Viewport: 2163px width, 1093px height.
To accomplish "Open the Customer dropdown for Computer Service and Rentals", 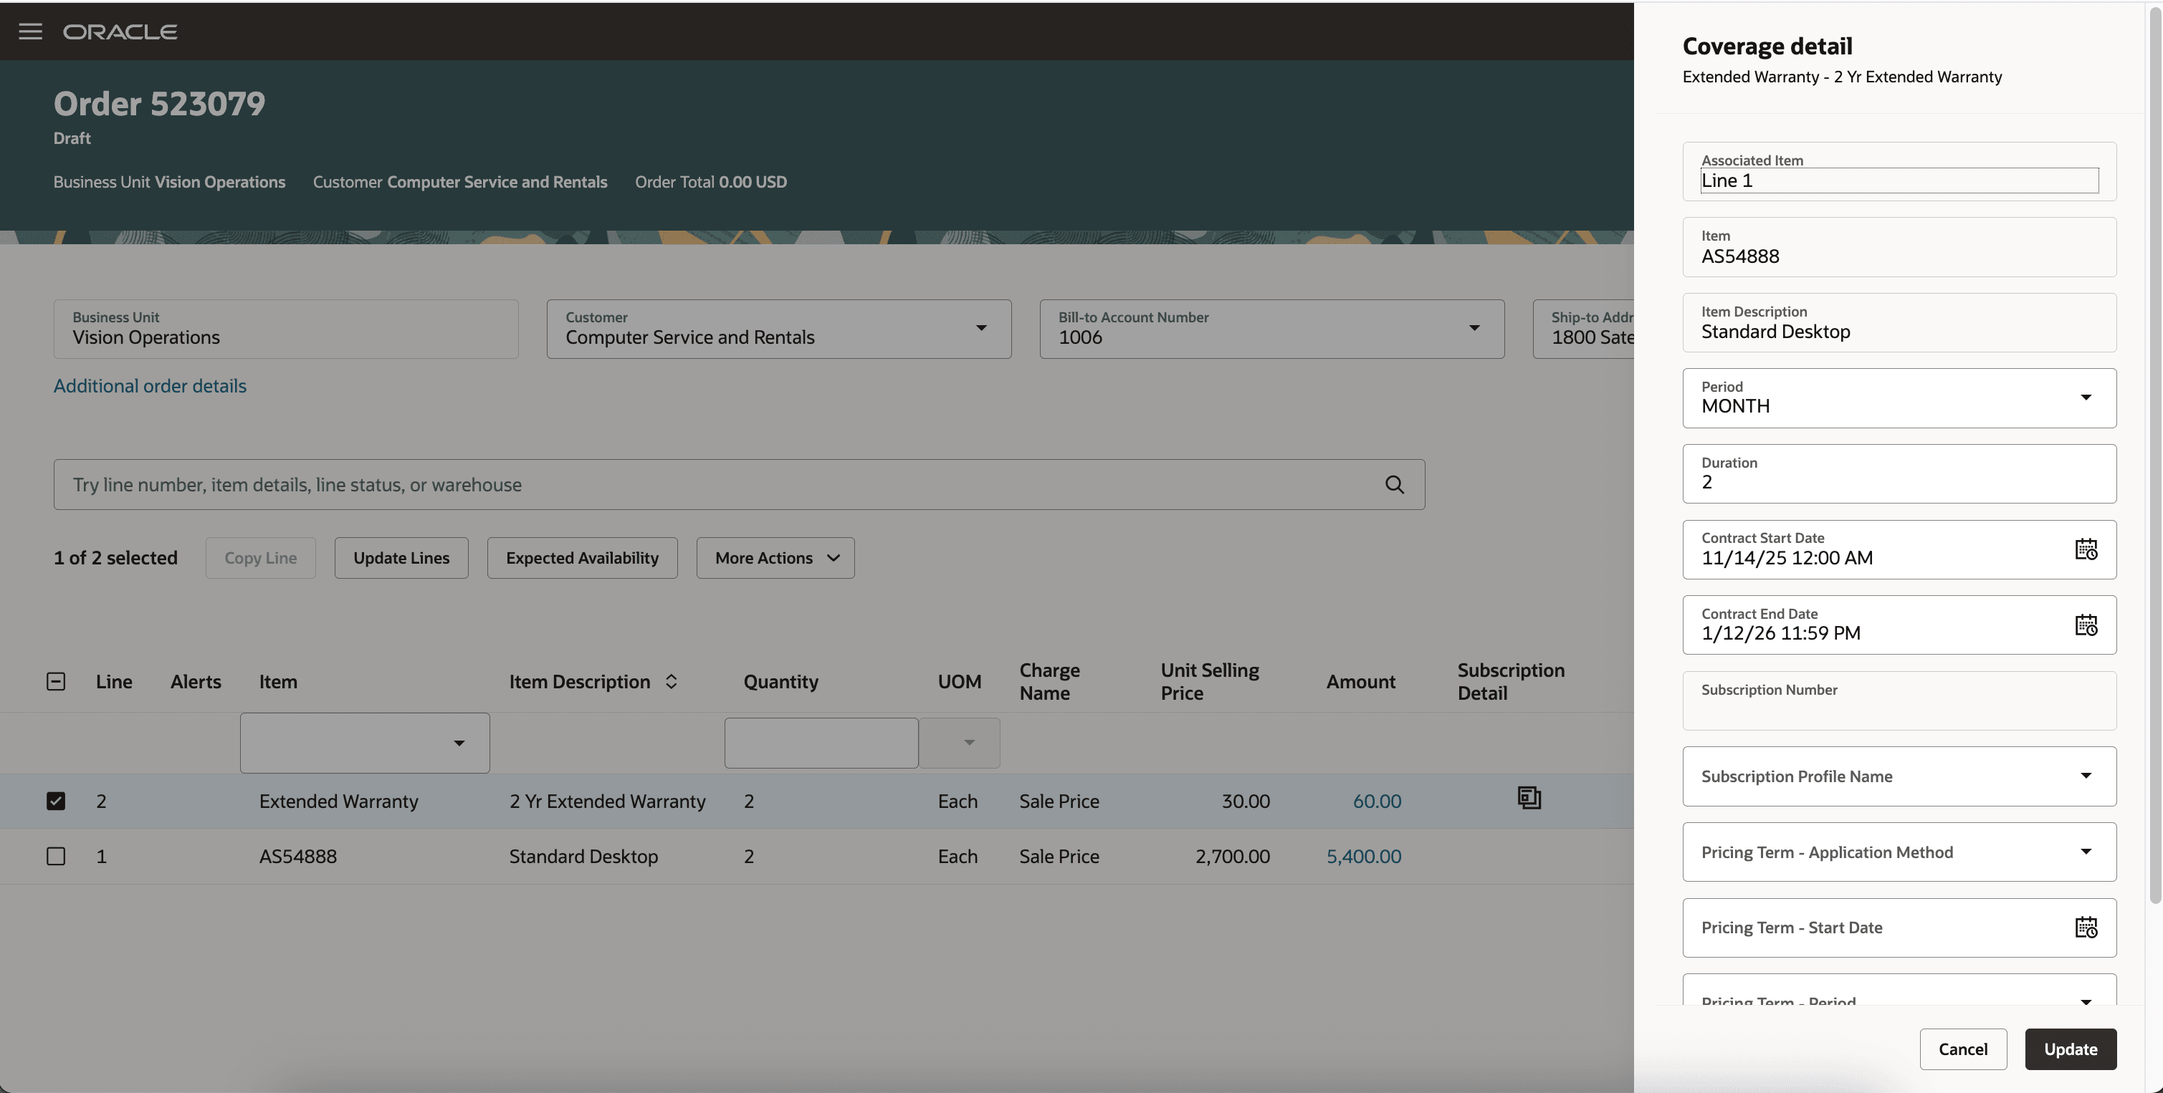I will (980, 328).
